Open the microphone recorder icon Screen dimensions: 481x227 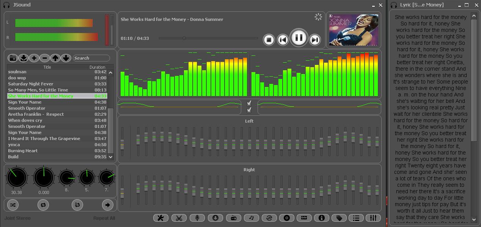(x=197, y=218)
